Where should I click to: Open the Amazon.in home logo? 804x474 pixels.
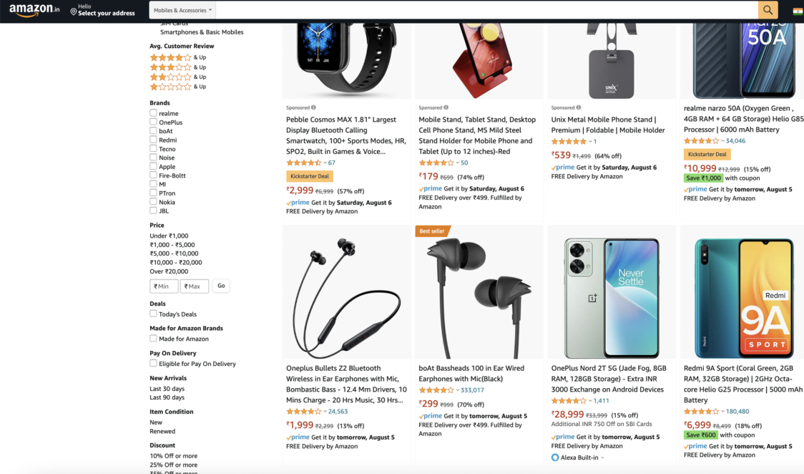[x=34, y=10]
